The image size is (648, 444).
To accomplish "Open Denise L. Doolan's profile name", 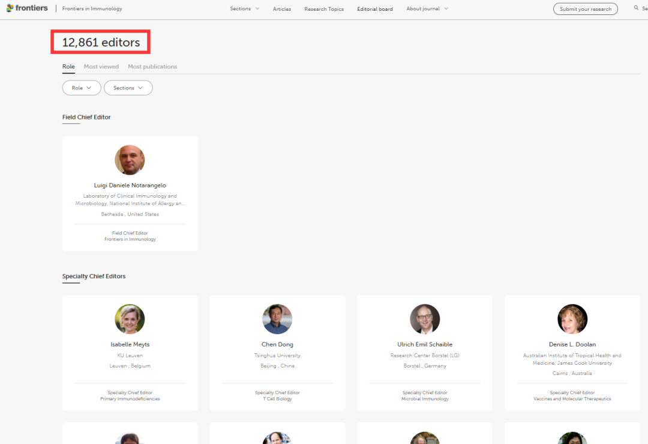I will (x=572, y=344).
